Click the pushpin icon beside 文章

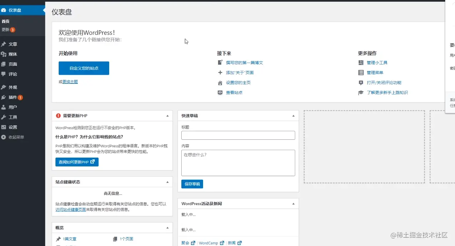tap(4, 44)
